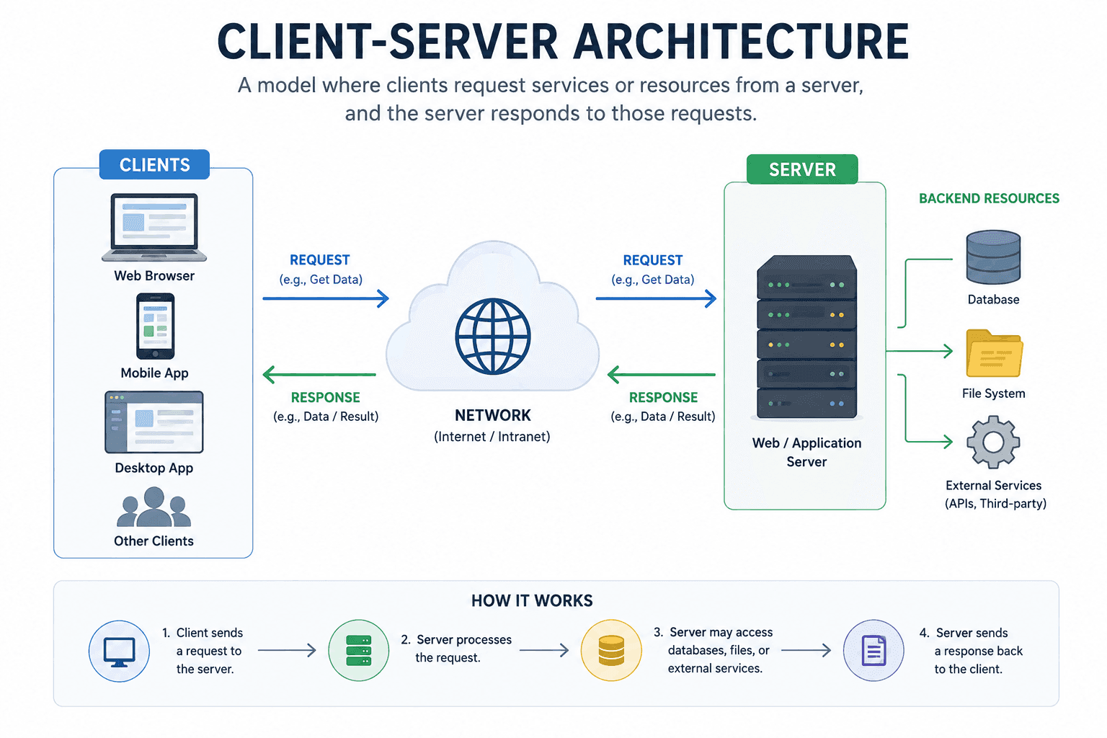
Task: Click REQUEST label between network and server
Action: coord(653,260)
